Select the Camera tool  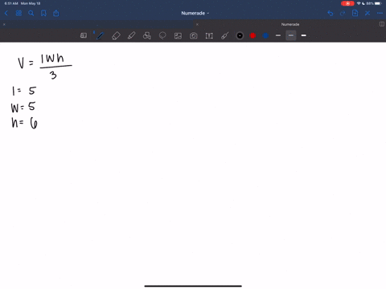point(194,35)
